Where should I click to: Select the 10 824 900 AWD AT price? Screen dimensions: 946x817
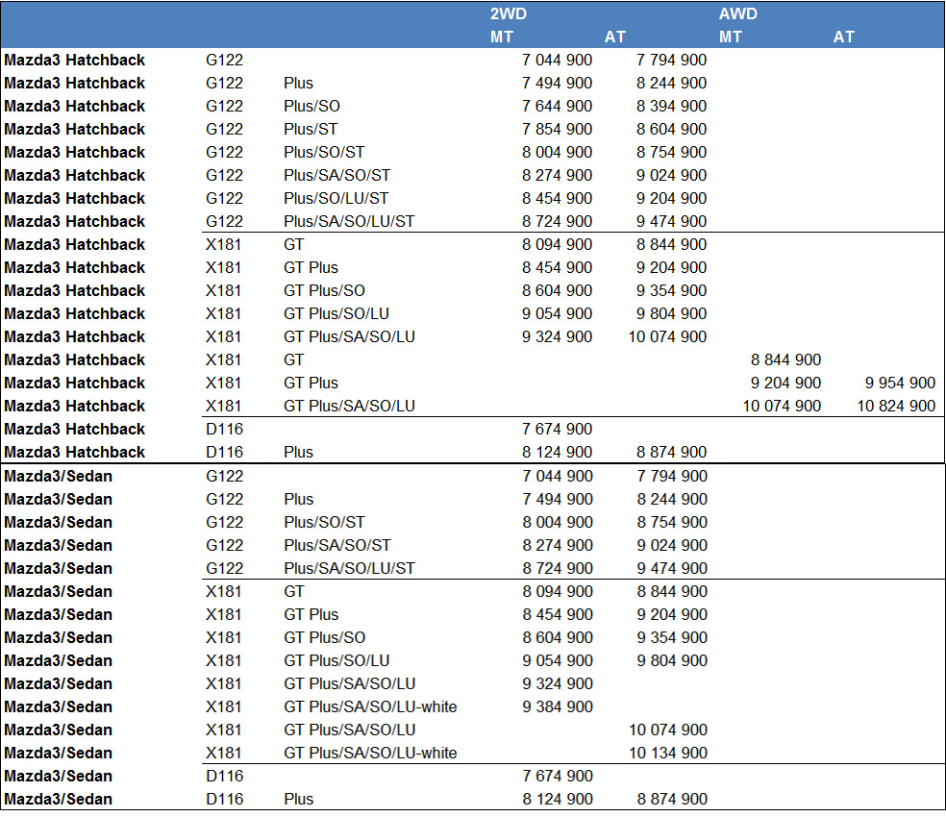(896, 406)
